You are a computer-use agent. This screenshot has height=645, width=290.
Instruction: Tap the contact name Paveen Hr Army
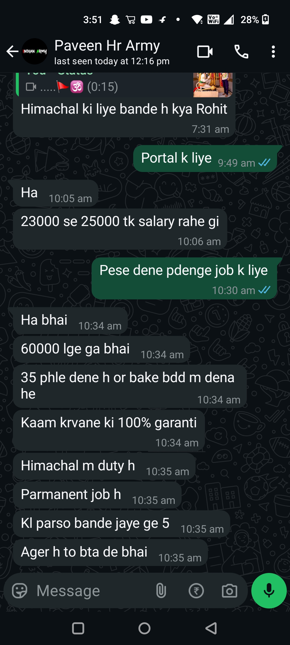(107, 45)
